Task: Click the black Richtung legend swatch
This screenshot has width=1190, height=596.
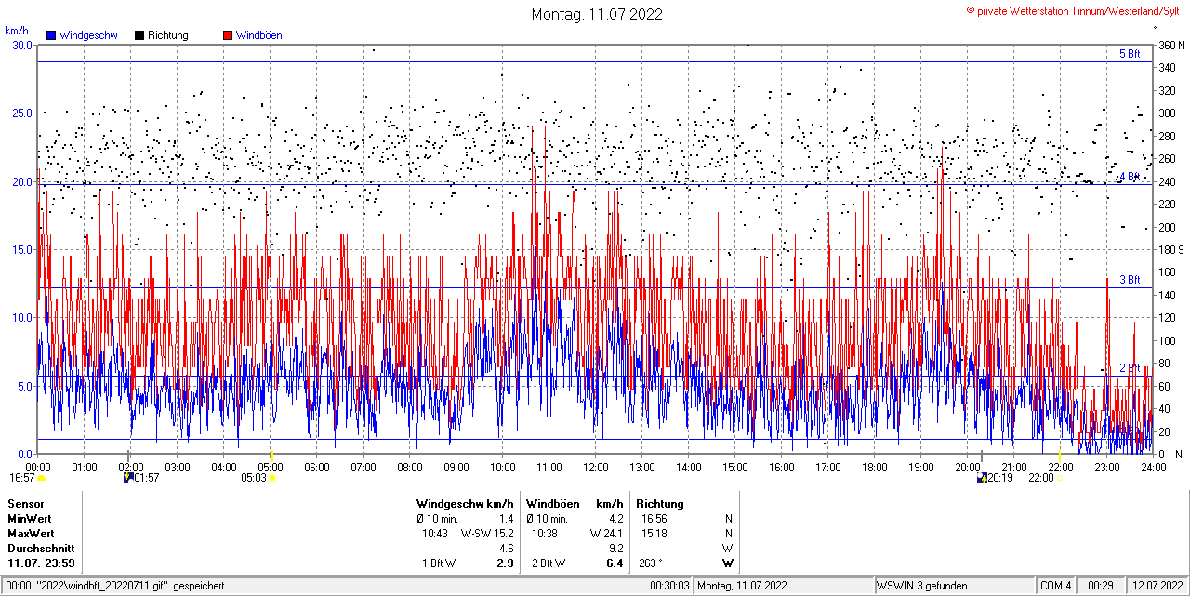Action: click(139, 35)
